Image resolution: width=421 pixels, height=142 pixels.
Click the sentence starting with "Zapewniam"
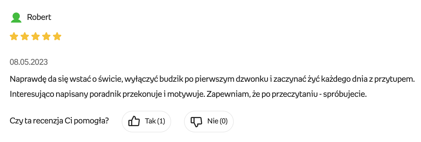283,95
